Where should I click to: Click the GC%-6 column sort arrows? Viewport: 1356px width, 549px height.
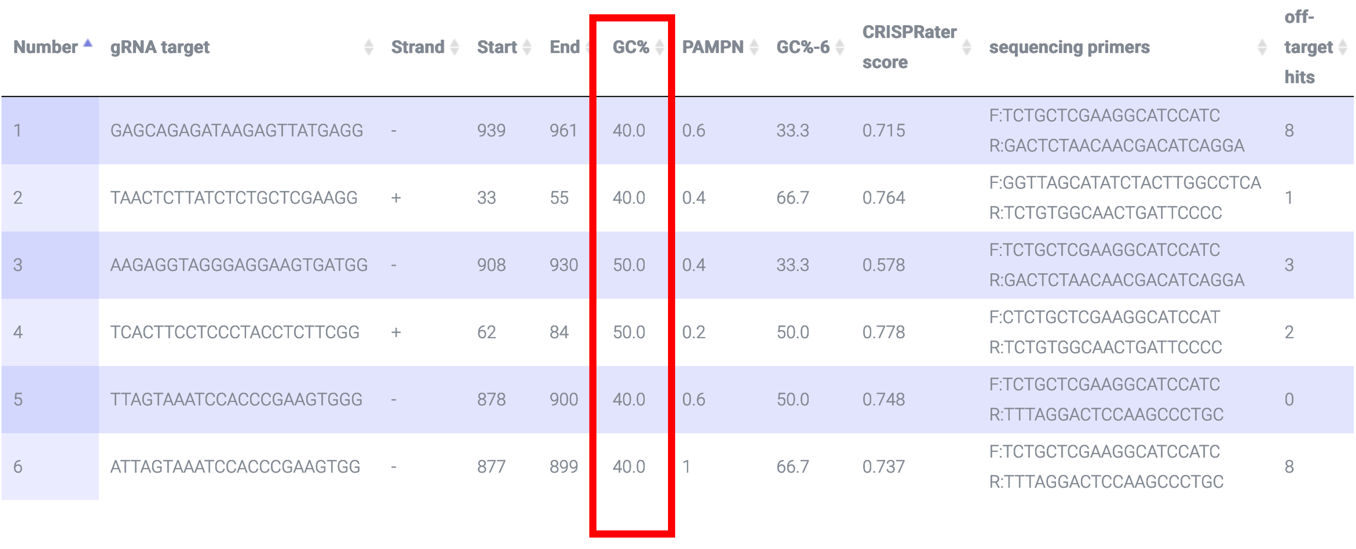click(x=840, y=47)
